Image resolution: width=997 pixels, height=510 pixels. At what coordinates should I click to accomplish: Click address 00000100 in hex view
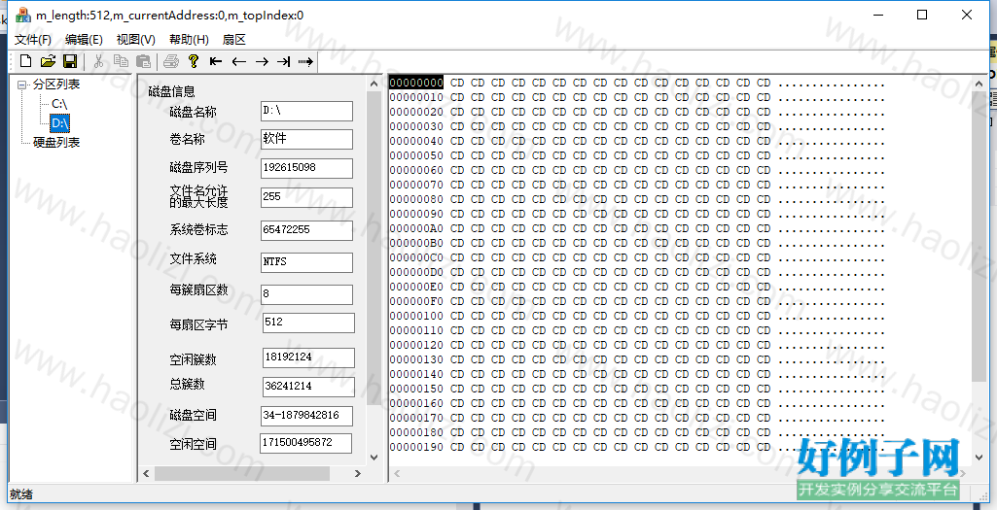pyautogui.click(x=416, y=316)
